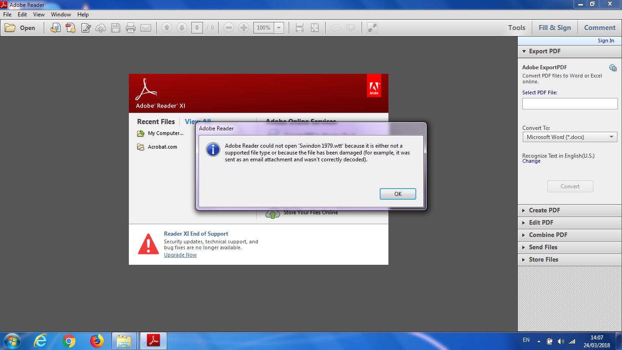Click the add sticky note icon
622x350 pixels.
336,28
